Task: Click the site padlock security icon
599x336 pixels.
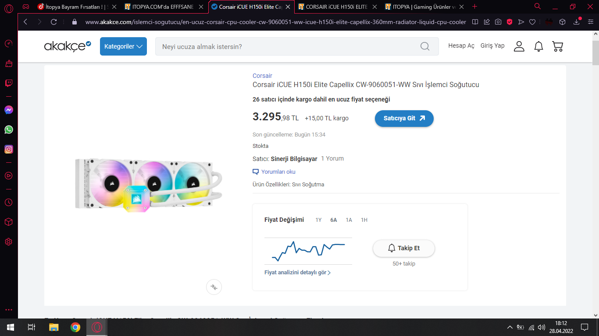Action: click(74, 22)
